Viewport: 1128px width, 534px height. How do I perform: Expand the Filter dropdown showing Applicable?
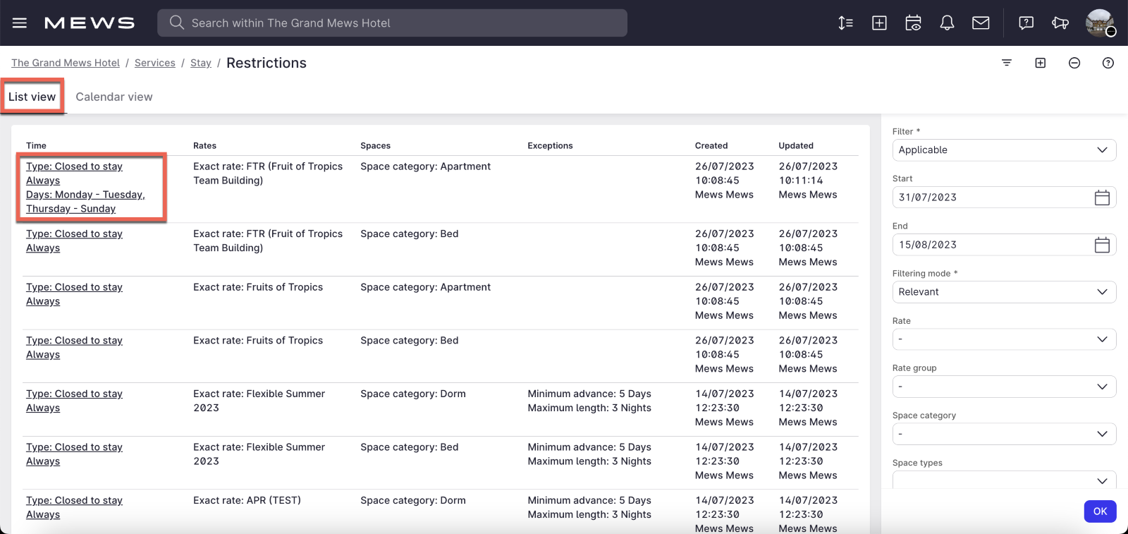point(1003,150)
